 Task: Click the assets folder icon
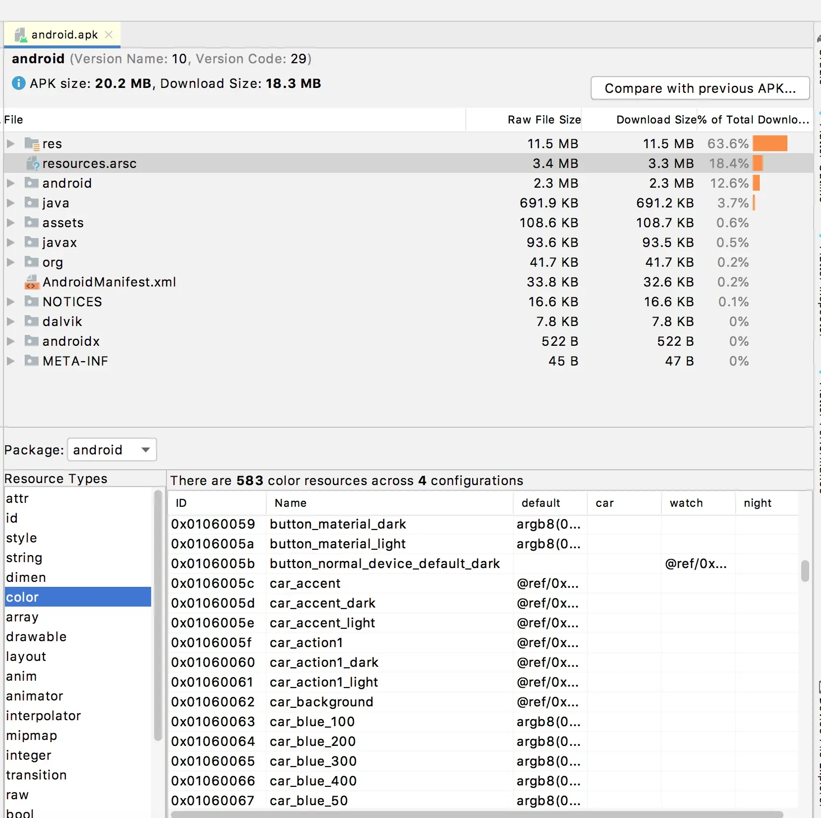coord(32,222)
